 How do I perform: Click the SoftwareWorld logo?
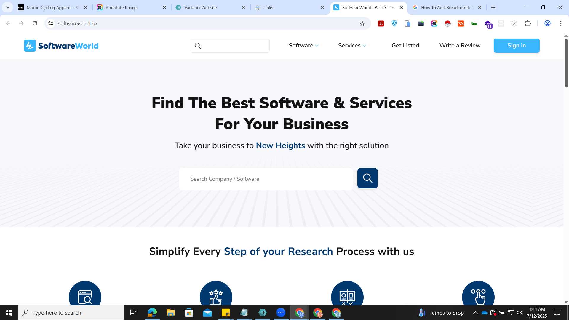coord(61,46)
